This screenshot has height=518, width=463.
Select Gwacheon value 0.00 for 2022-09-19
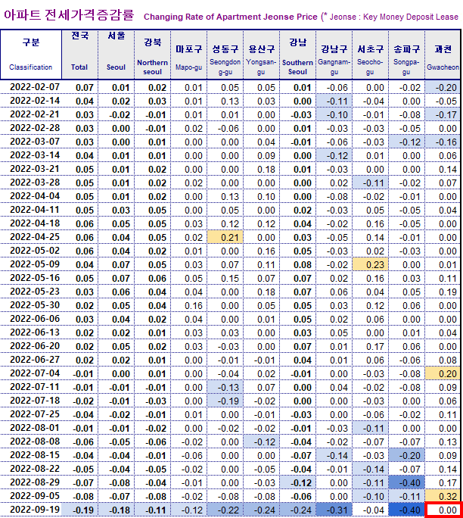(443, 510)
